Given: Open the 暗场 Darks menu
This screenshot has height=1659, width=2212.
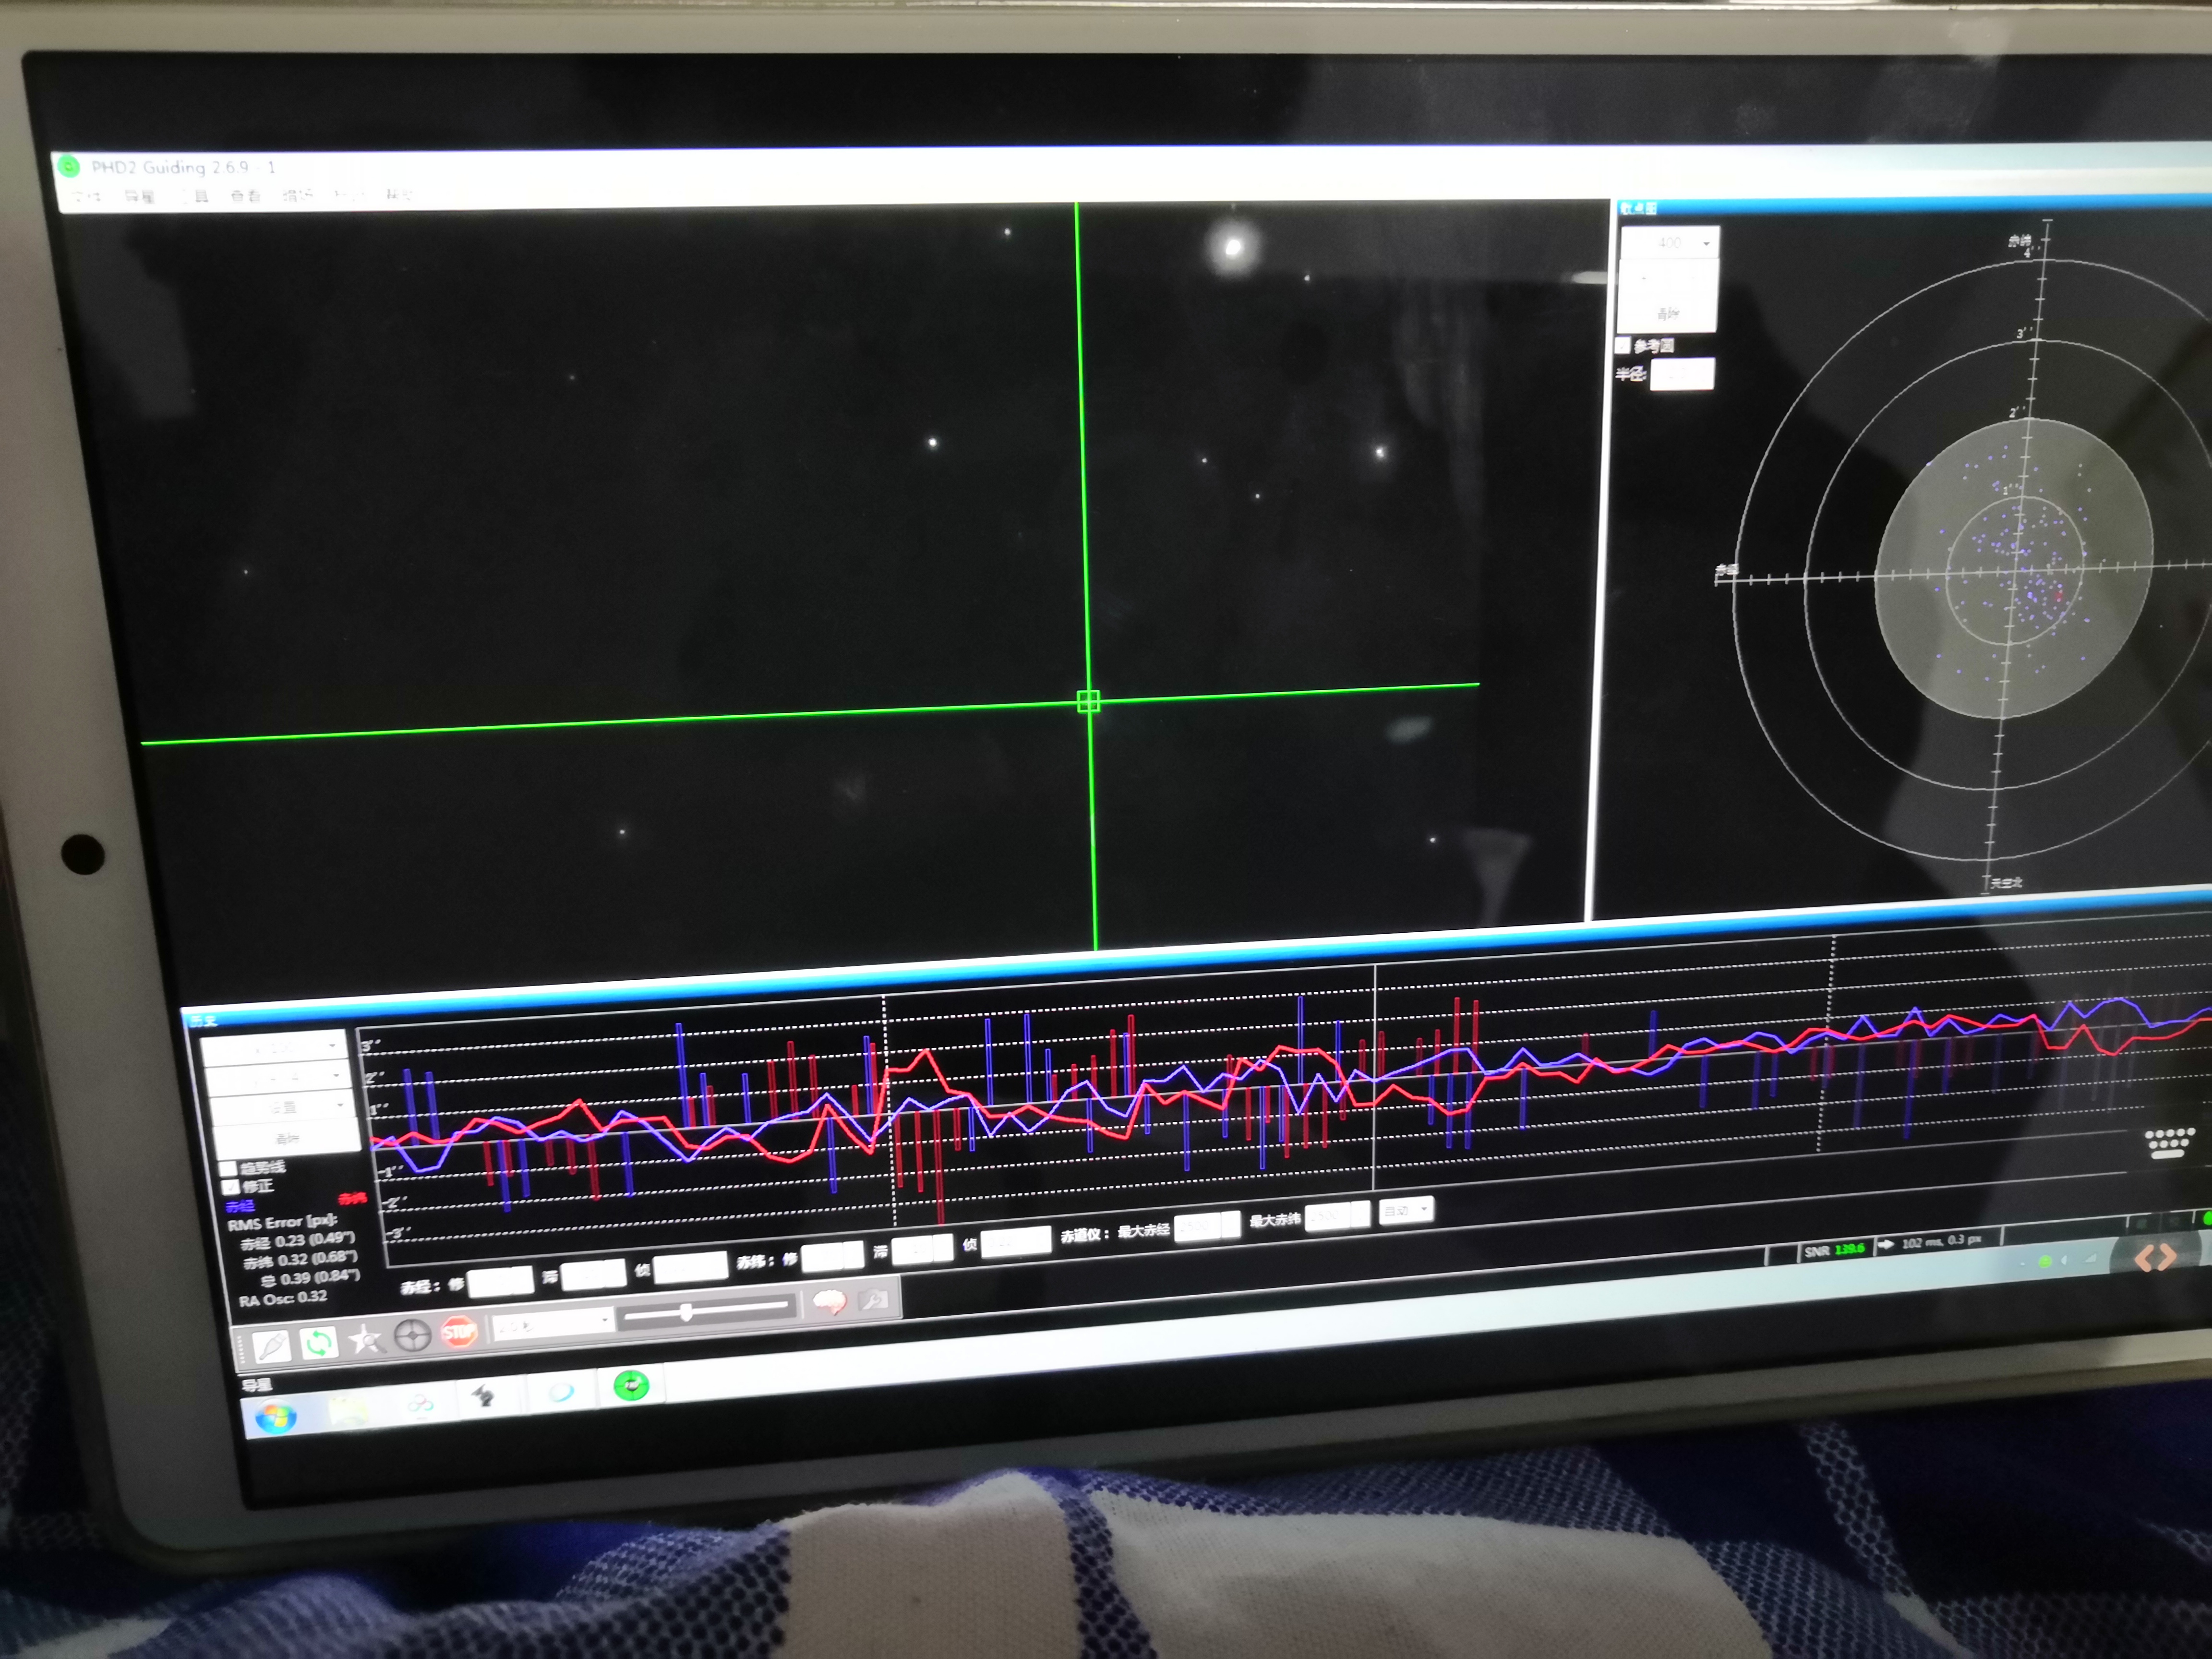Looking at the screenshot, I should [x=297, y=195].
